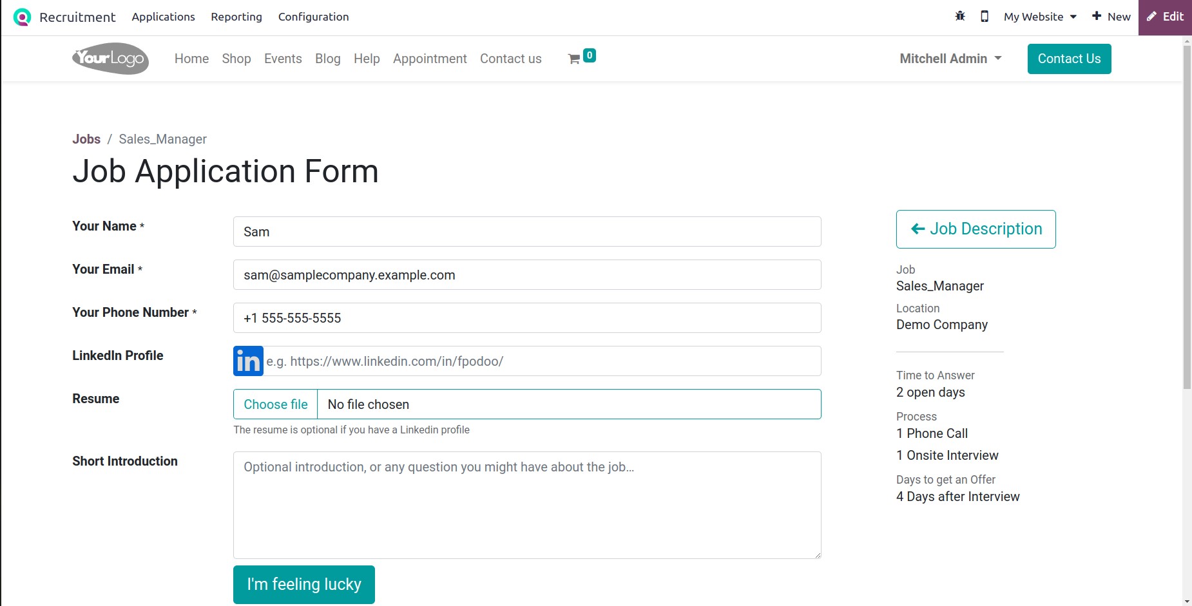Click the pencil Edit button
The image size is (1192, 606).
click(1165, 17)
